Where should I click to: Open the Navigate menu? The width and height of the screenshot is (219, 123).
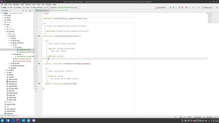click(16, 4)
